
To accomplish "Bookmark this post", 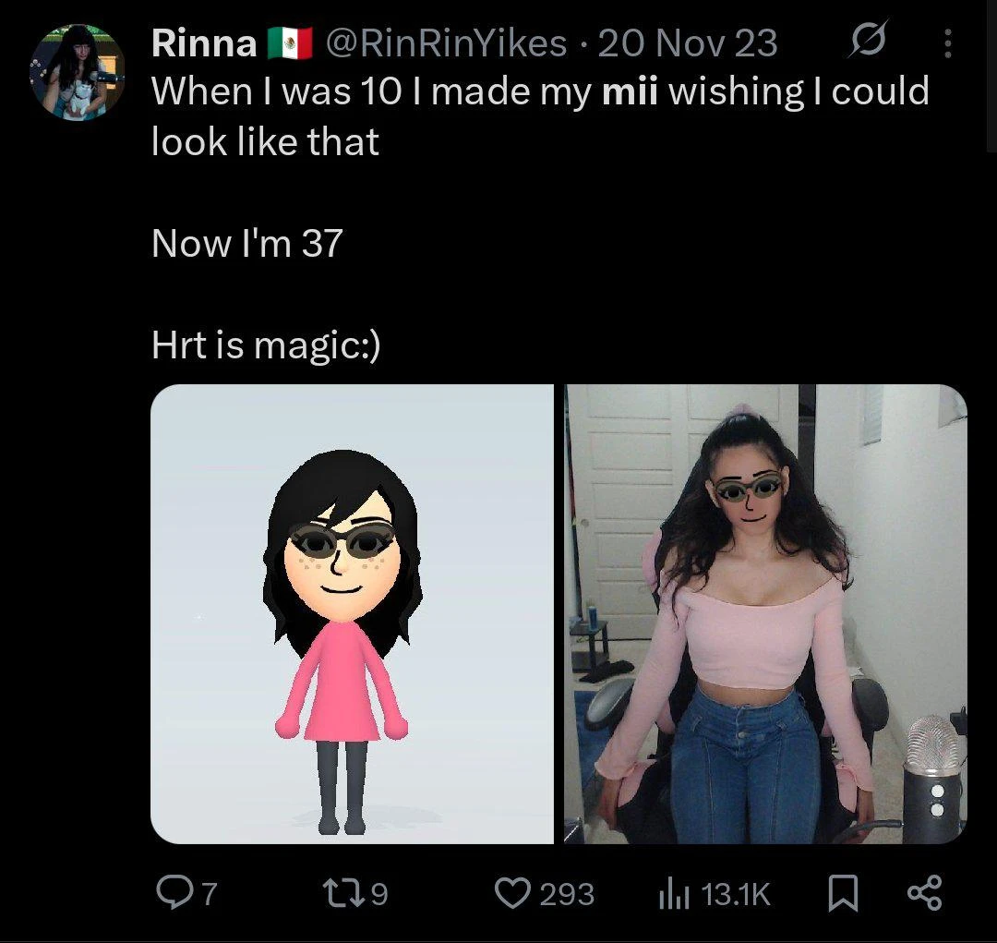I will pyautogui.click(x=839, y=893).
